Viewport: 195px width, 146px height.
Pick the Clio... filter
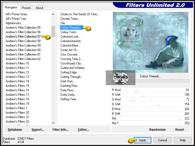64,23
